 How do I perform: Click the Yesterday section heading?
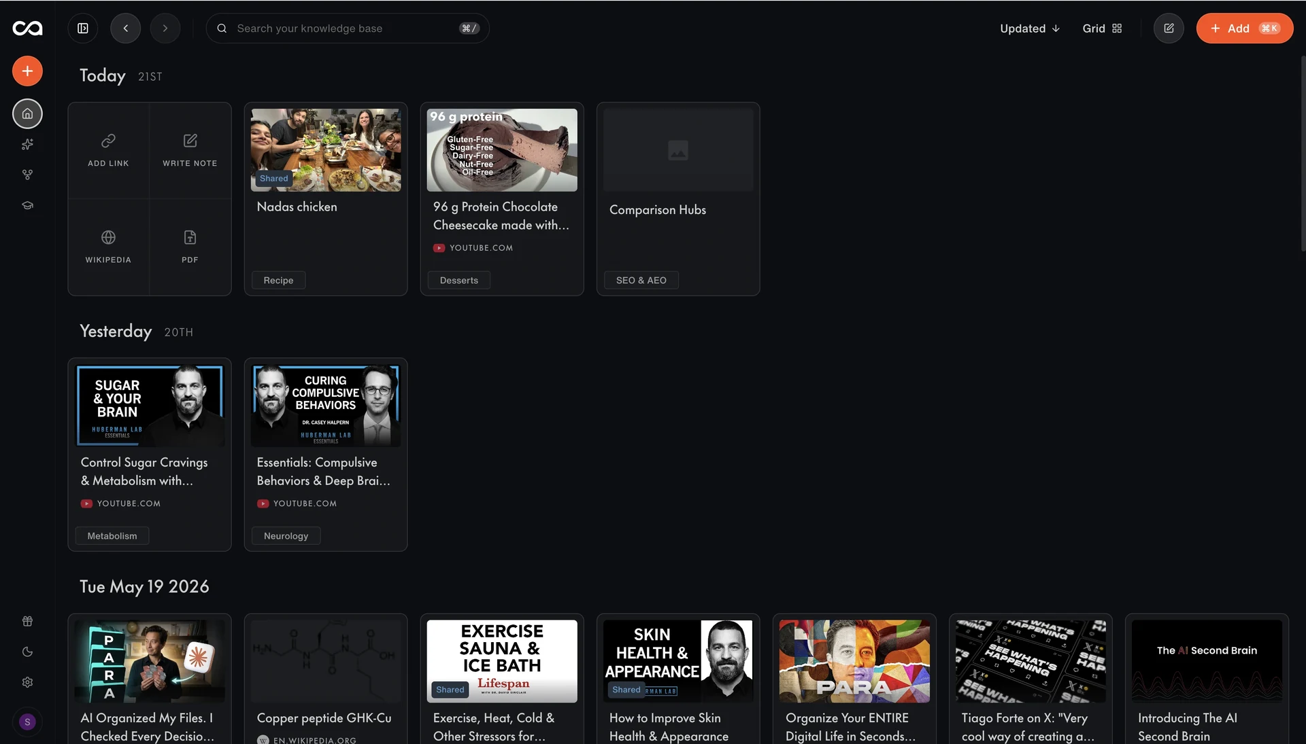pyautogui.click(x=116, y=331)
